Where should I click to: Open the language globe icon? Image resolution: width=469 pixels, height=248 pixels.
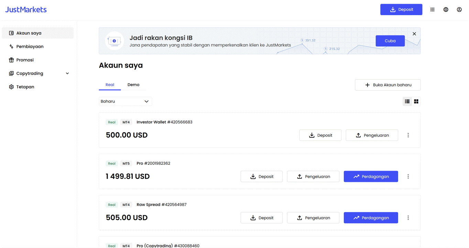(446, 10)
